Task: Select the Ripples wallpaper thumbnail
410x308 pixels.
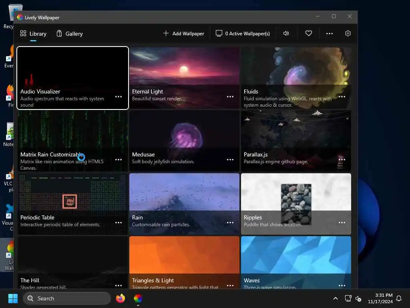Action: click(296, 204)
